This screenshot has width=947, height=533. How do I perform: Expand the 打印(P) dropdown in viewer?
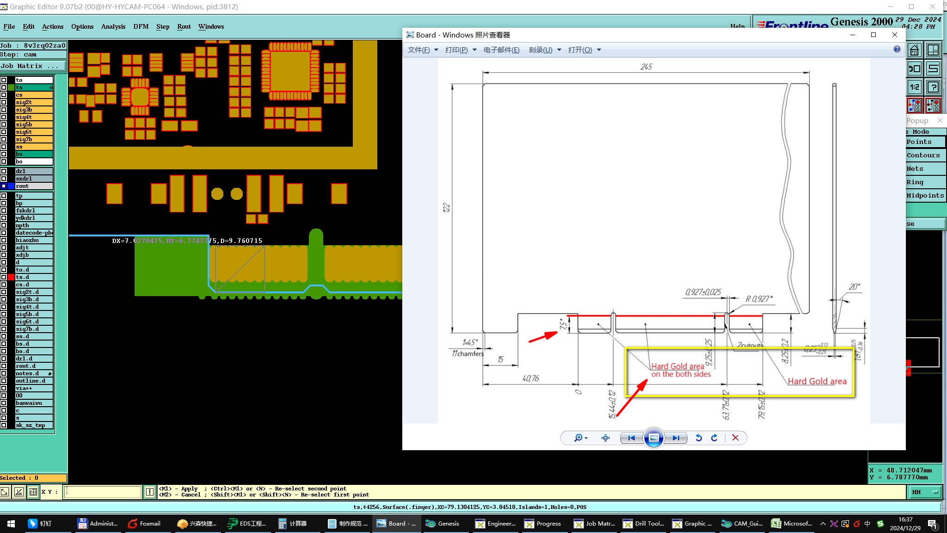click(x=461, y=50)
